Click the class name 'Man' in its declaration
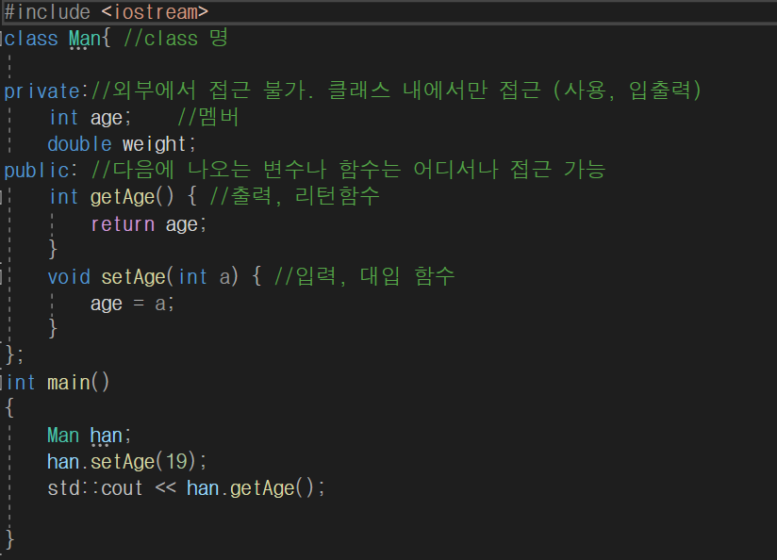This screenshot has height=560, width=777. 84,39
